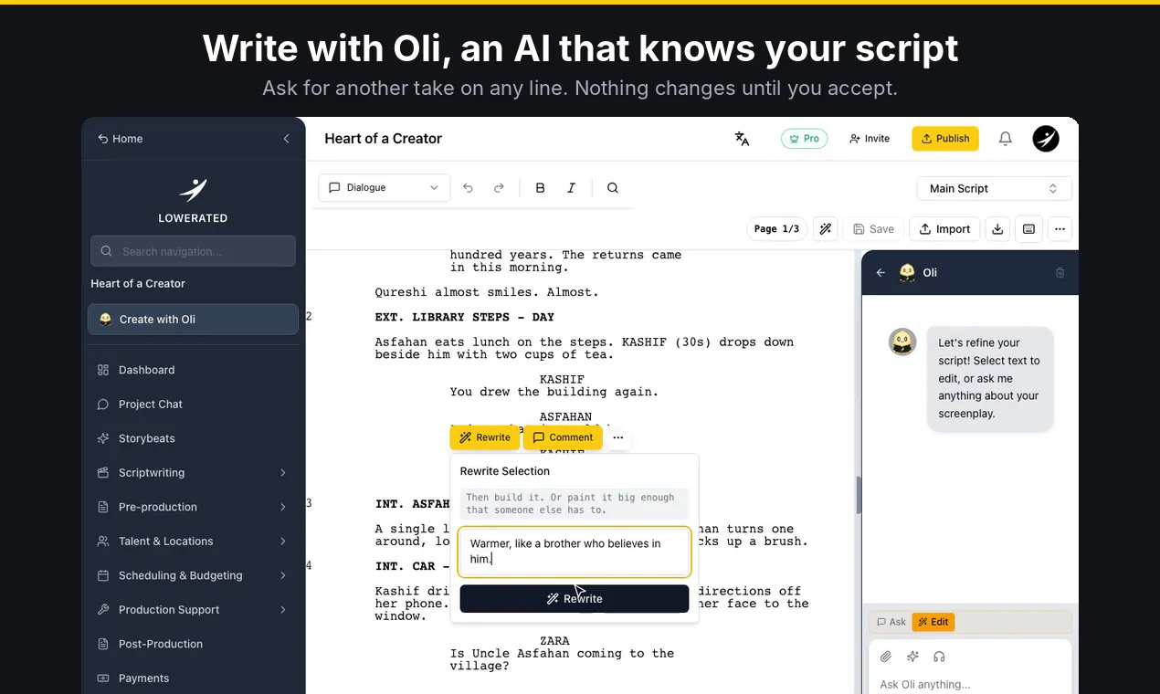This screenshot has height=694, width=1160.
Task: Open the Dialogue element type dropdown
Action: [x=385, y=188]
